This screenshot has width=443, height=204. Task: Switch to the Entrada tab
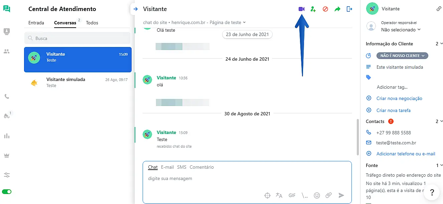(36, 23)
